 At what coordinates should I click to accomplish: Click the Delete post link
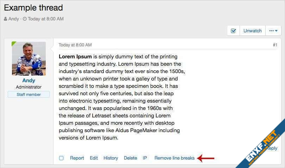point(130,158)
